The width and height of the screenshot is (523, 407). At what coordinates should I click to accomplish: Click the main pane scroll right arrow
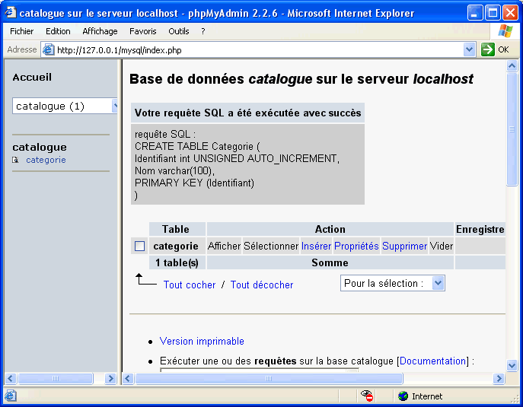(x=499, y=378)
